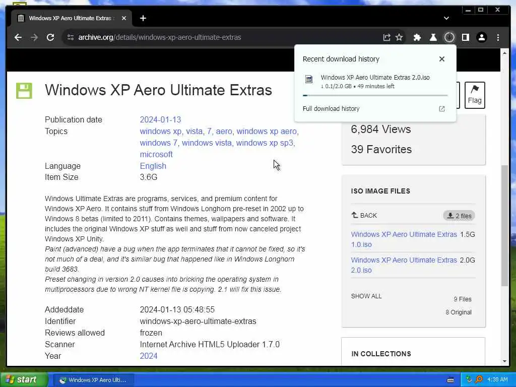Click the Chrome taskbar button
516x387 pixels.
click(x=93, y=380)
